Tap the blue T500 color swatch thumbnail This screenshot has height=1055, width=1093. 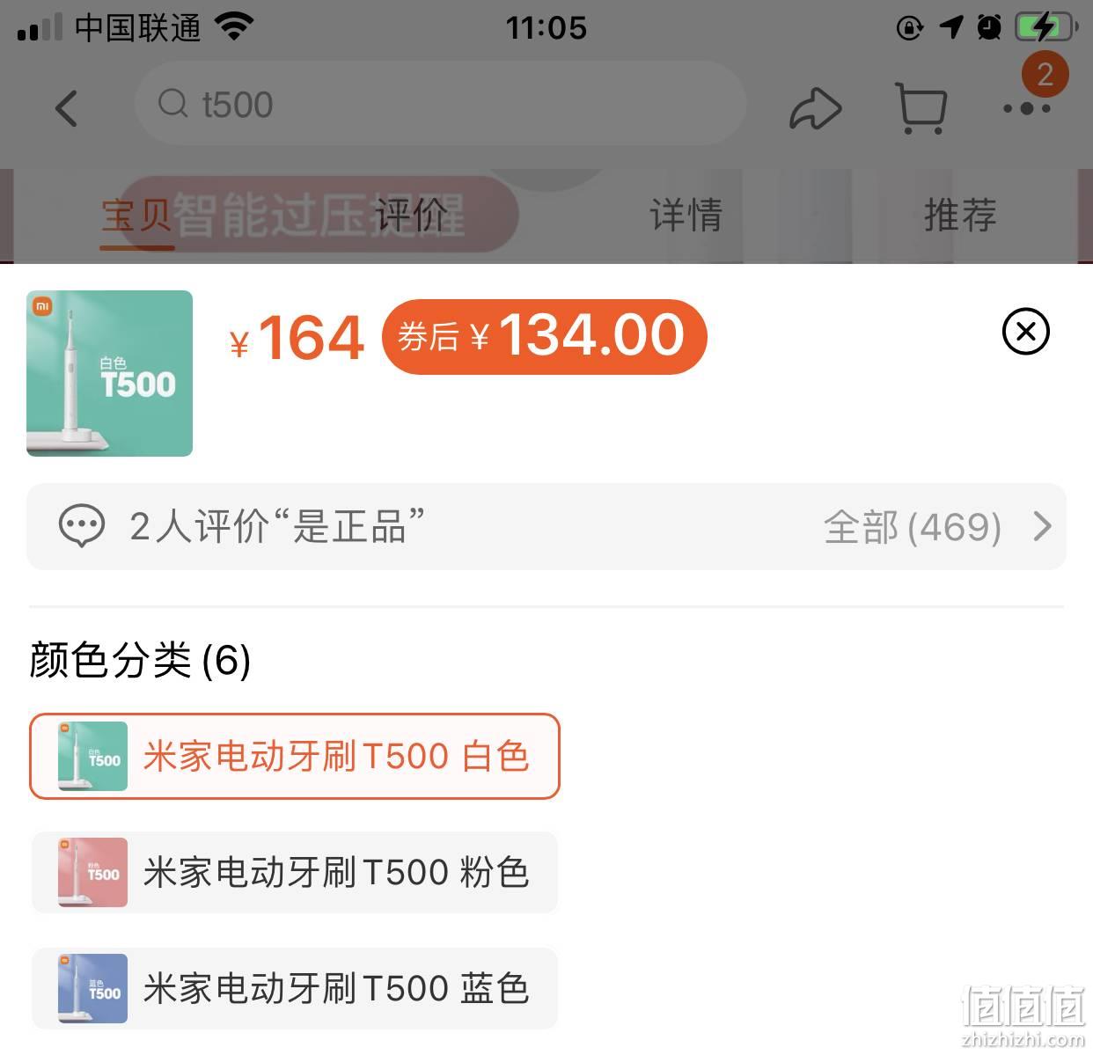coord(92,988)
